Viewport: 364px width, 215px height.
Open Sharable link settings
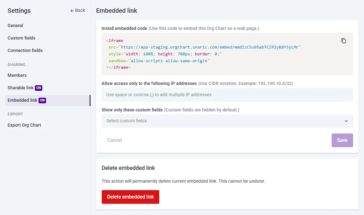coord(21,88)
